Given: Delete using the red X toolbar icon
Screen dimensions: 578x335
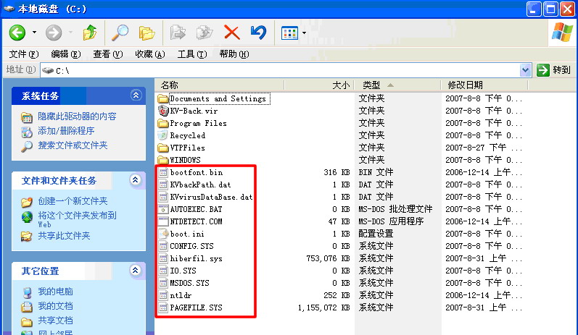Looking at the screenshot, I should (232, 33).
